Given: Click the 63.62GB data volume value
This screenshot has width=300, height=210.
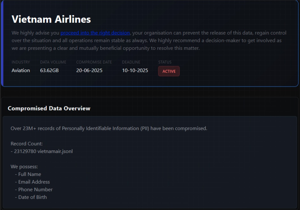Looking at the screenshot, I should pyautogui.click(x=49, y=70).
